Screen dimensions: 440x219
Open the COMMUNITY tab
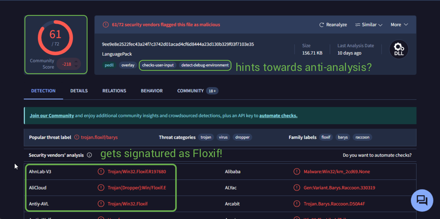(190, 91)
